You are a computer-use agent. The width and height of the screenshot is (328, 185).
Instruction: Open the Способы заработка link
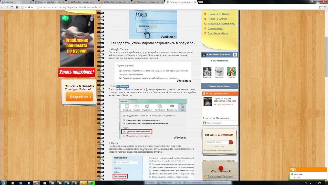tap(218, 33)
